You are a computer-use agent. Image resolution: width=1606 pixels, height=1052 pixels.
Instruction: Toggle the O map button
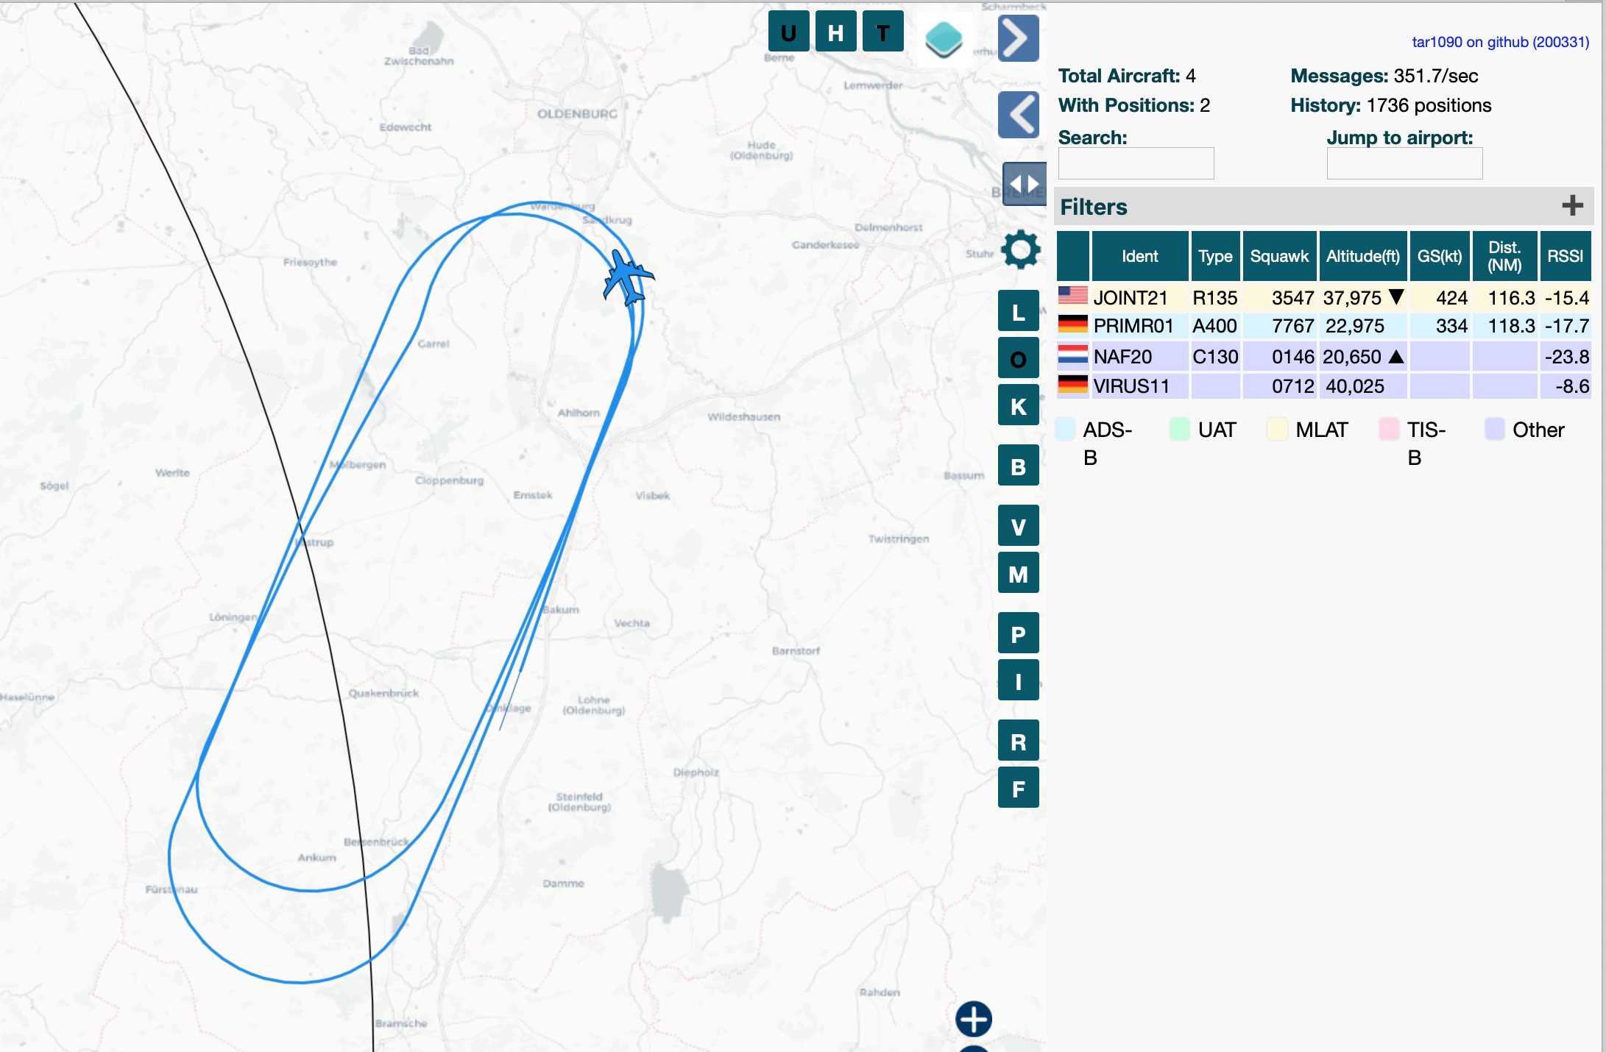pos(1018,359)
